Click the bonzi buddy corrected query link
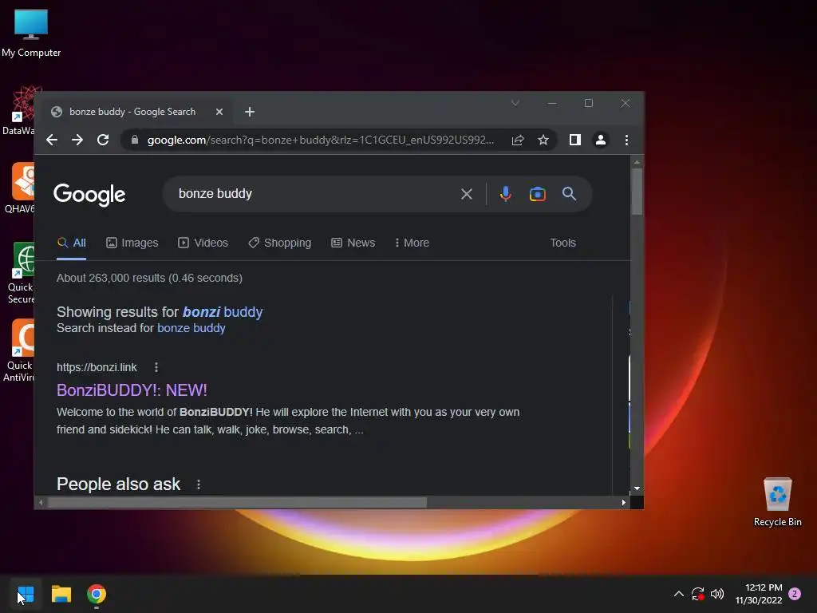The image size is (817, 613). 223,312
